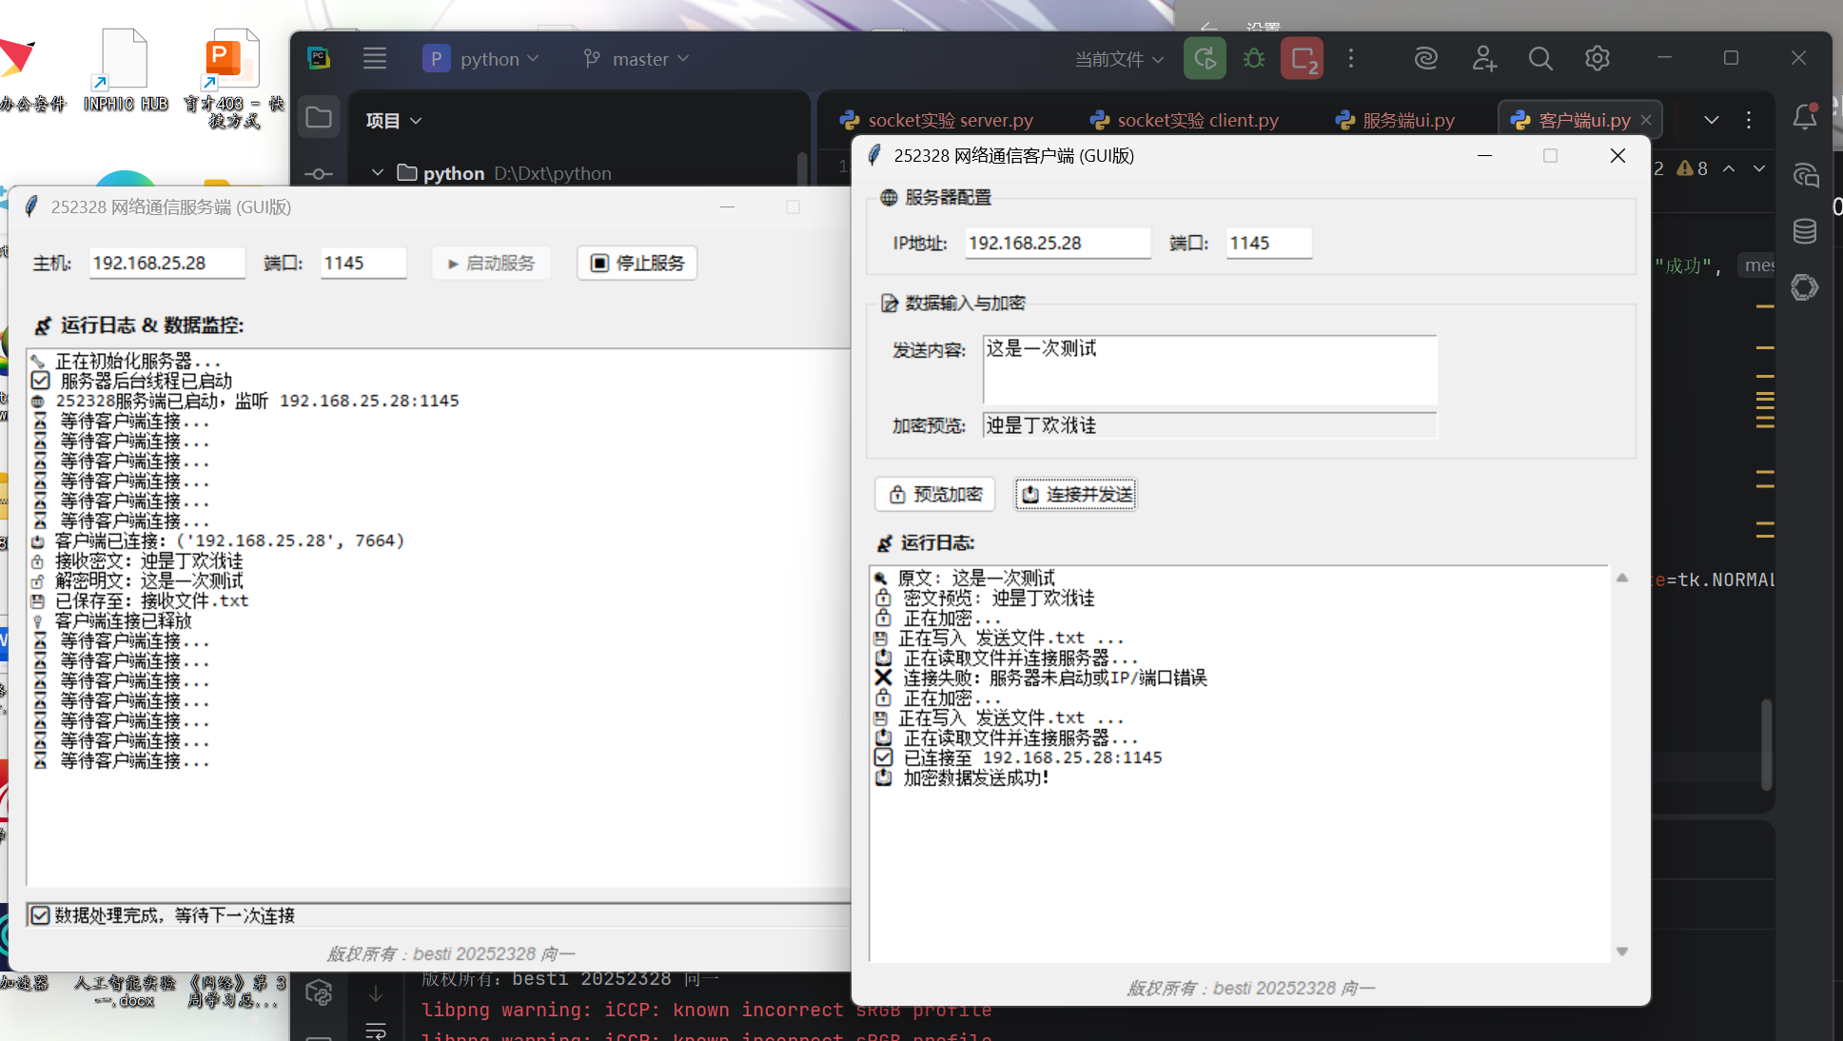1843x1041 pixels.
Task: Click the red Stop icon showing 2 processes
Action: tap(1302, 58)
